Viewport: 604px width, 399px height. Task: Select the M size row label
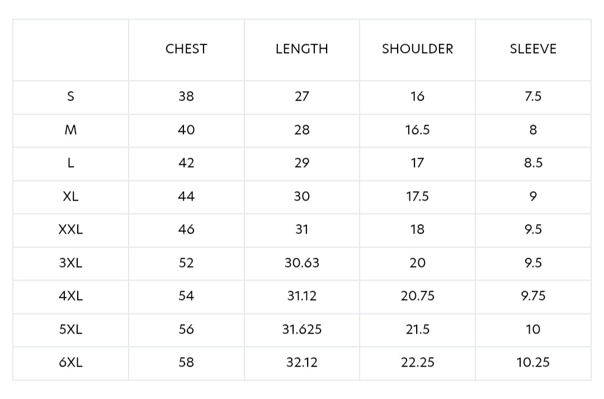click(x=70, y=130)
